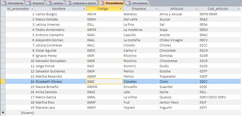Click the cell Salvador Gutierrez

point(61,71)
